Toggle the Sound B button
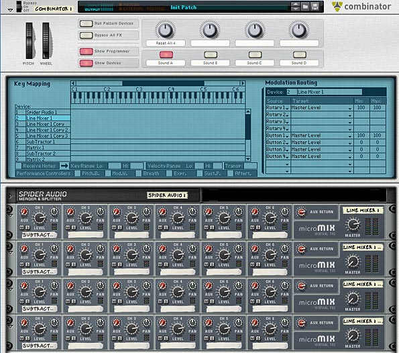Image resolution: width=399 pixels, height=353 pixels. click(211, 54)
